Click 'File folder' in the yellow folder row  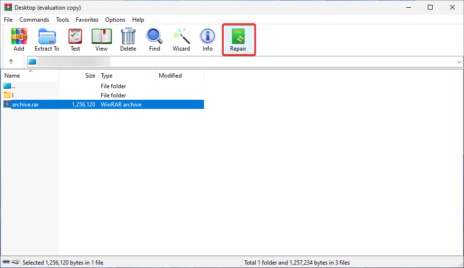pos(113,95)
